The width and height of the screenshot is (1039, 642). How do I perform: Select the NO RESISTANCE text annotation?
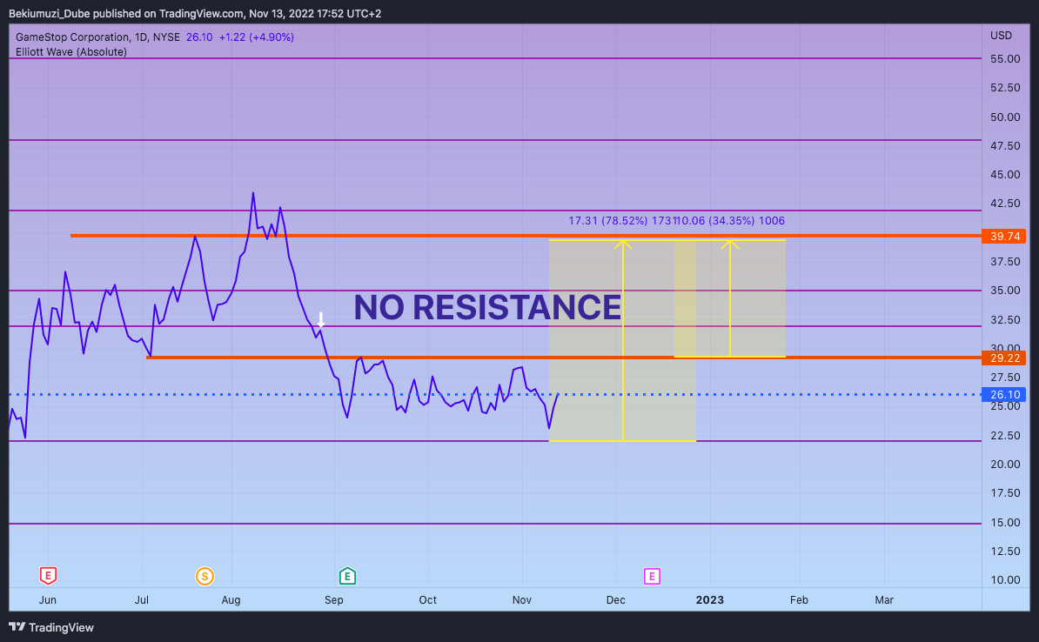(x=487, y=307)
